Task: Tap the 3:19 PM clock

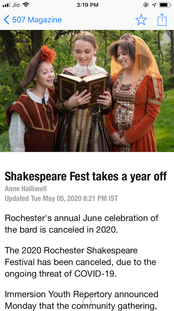Action: tap(87, 5)
